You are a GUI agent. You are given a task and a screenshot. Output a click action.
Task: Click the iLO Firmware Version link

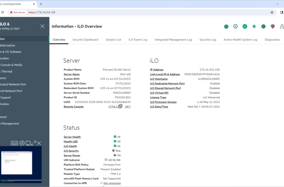[163, 102]
